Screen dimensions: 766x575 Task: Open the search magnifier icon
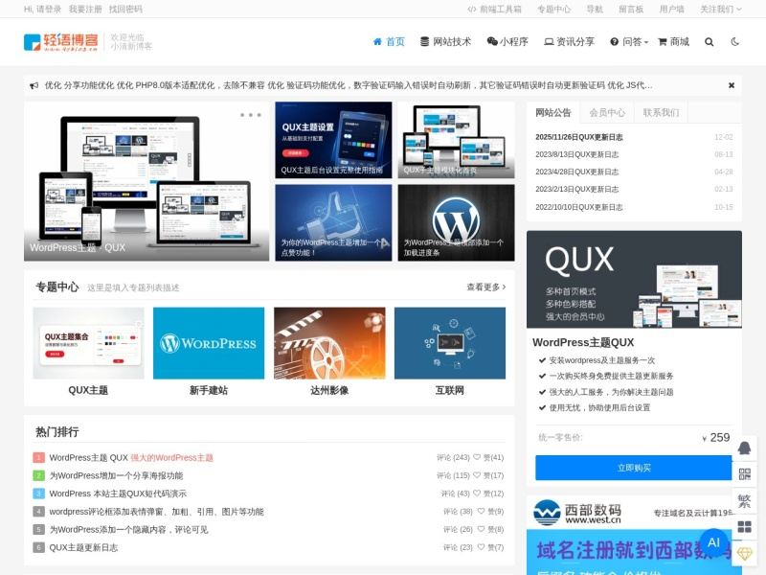coord(709,42)
